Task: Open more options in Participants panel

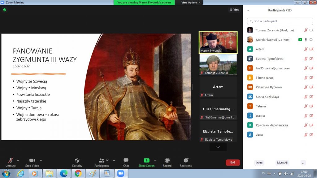Action: [x=303, y=163]
